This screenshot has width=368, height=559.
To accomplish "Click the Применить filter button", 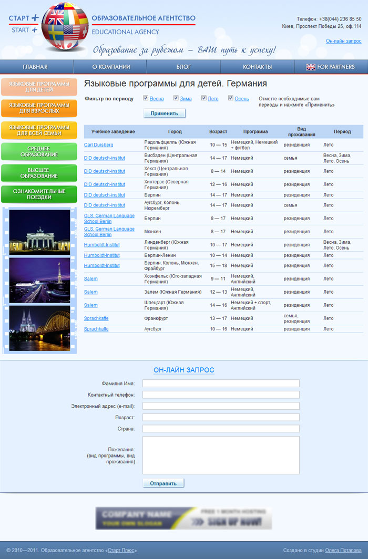I will 165,113.
